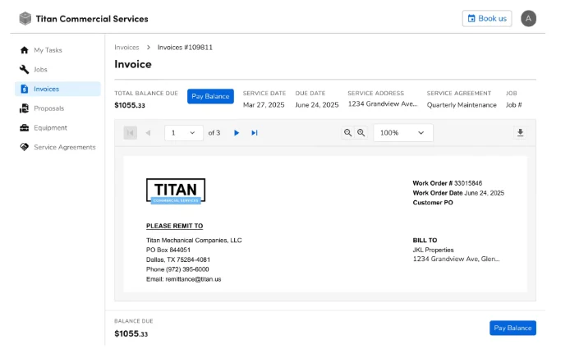Click the bottom $1055.33 balance due amount
This screenshot has height=363, width=570.
tap(131, 333)
